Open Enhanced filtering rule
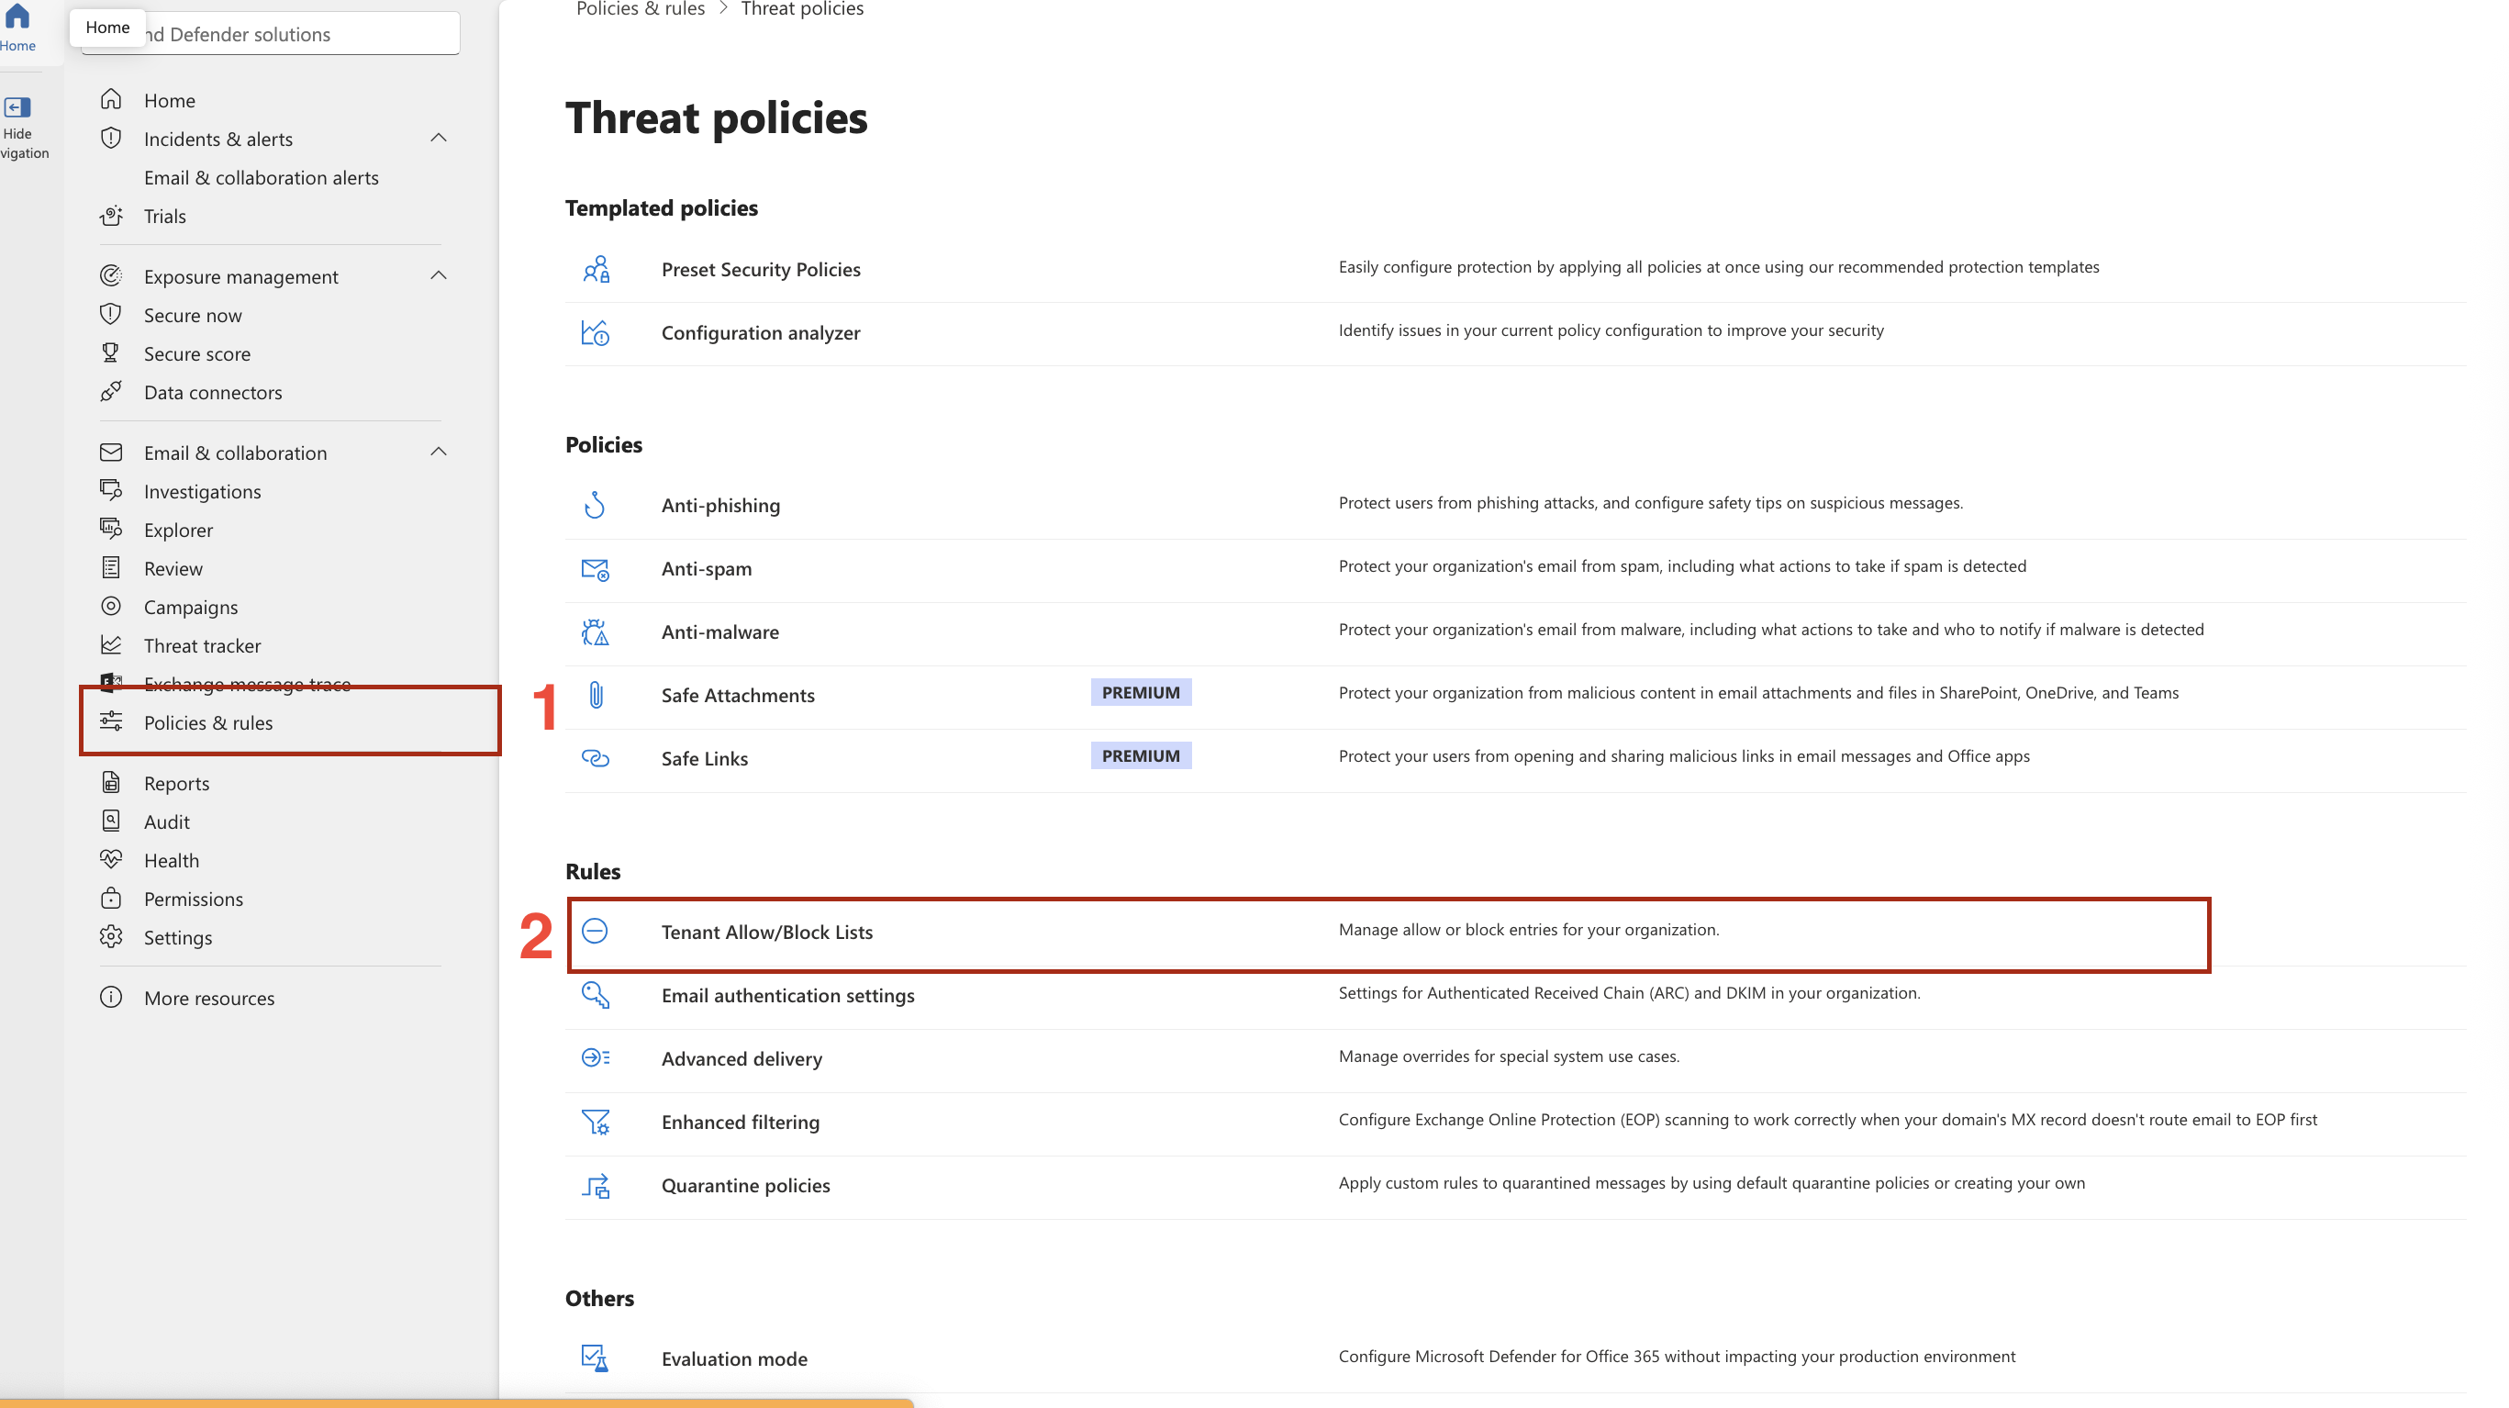 (741, 1122)
